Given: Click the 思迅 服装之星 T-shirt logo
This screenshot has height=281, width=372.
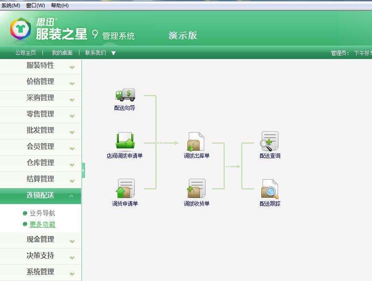Looking at the screenshot, I should point(21,30).
